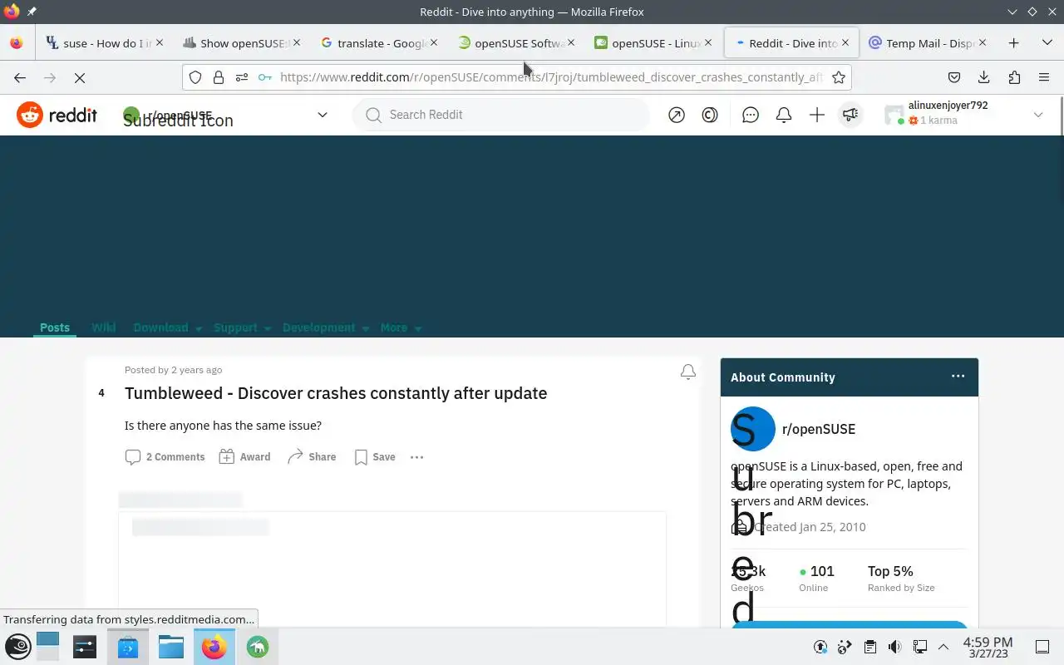
Task: Expand the Development subreddit menu
Action: point(326,328)
